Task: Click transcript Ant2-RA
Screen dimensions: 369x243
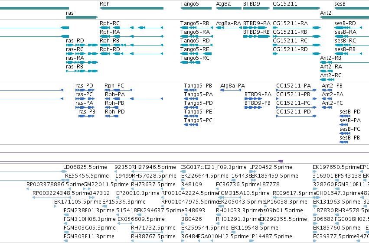Action: pos(327,71)
